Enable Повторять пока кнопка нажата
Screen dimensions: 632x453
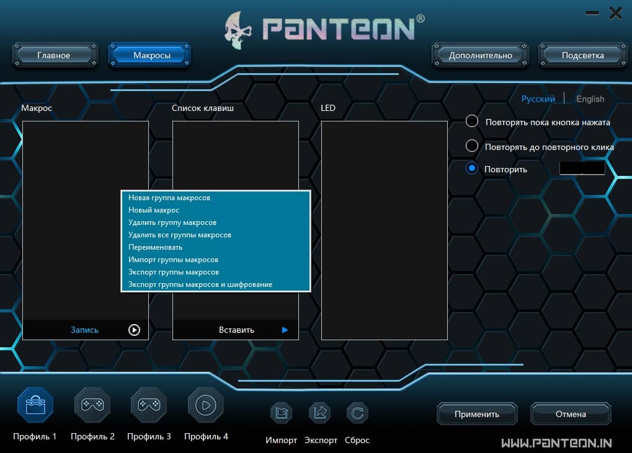coord(472,121)
